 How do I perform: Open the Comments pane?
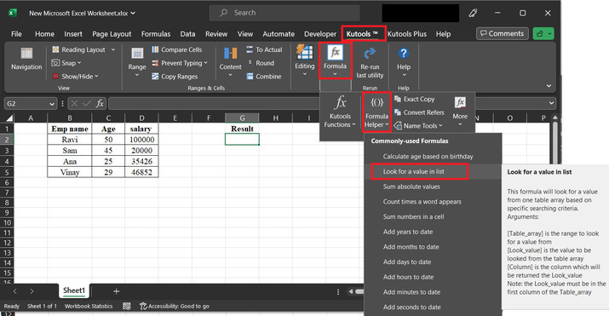[x=503, y=34]
